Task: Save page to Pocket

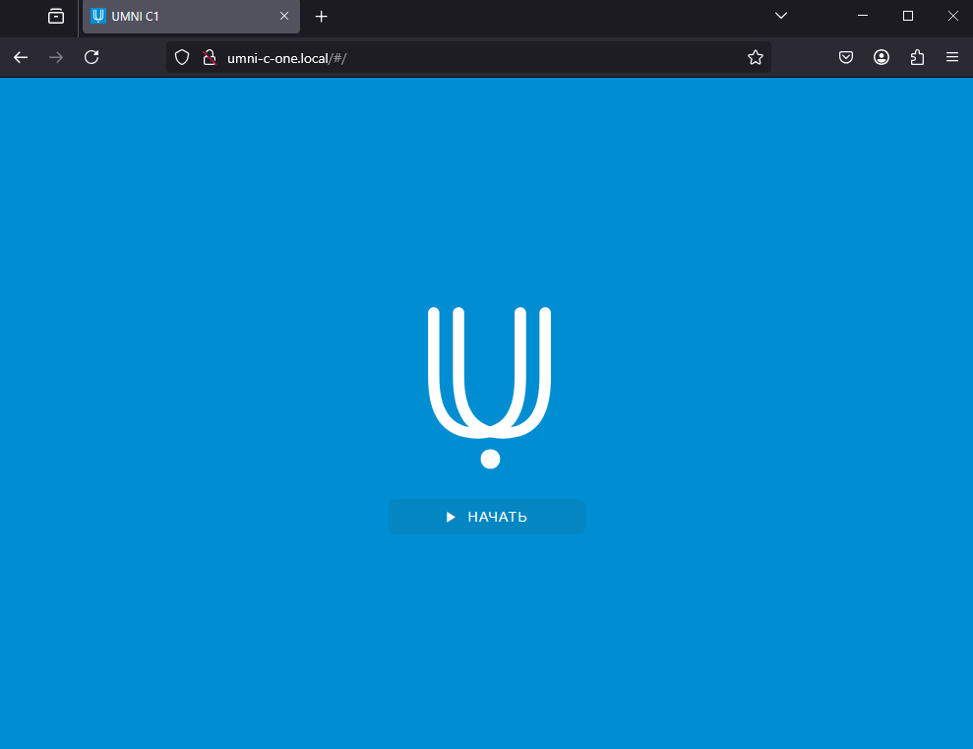Action: [846, 58]
